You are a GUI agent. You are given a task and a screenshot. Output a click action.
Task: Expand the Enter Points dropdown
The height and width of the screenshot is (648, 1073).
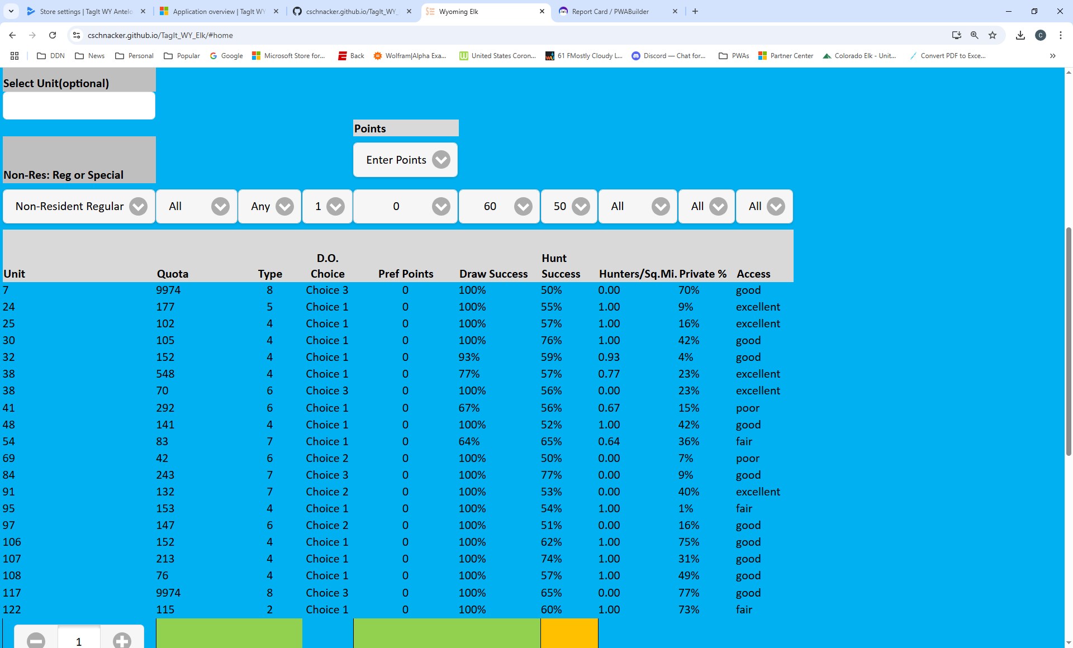(405, 160)
